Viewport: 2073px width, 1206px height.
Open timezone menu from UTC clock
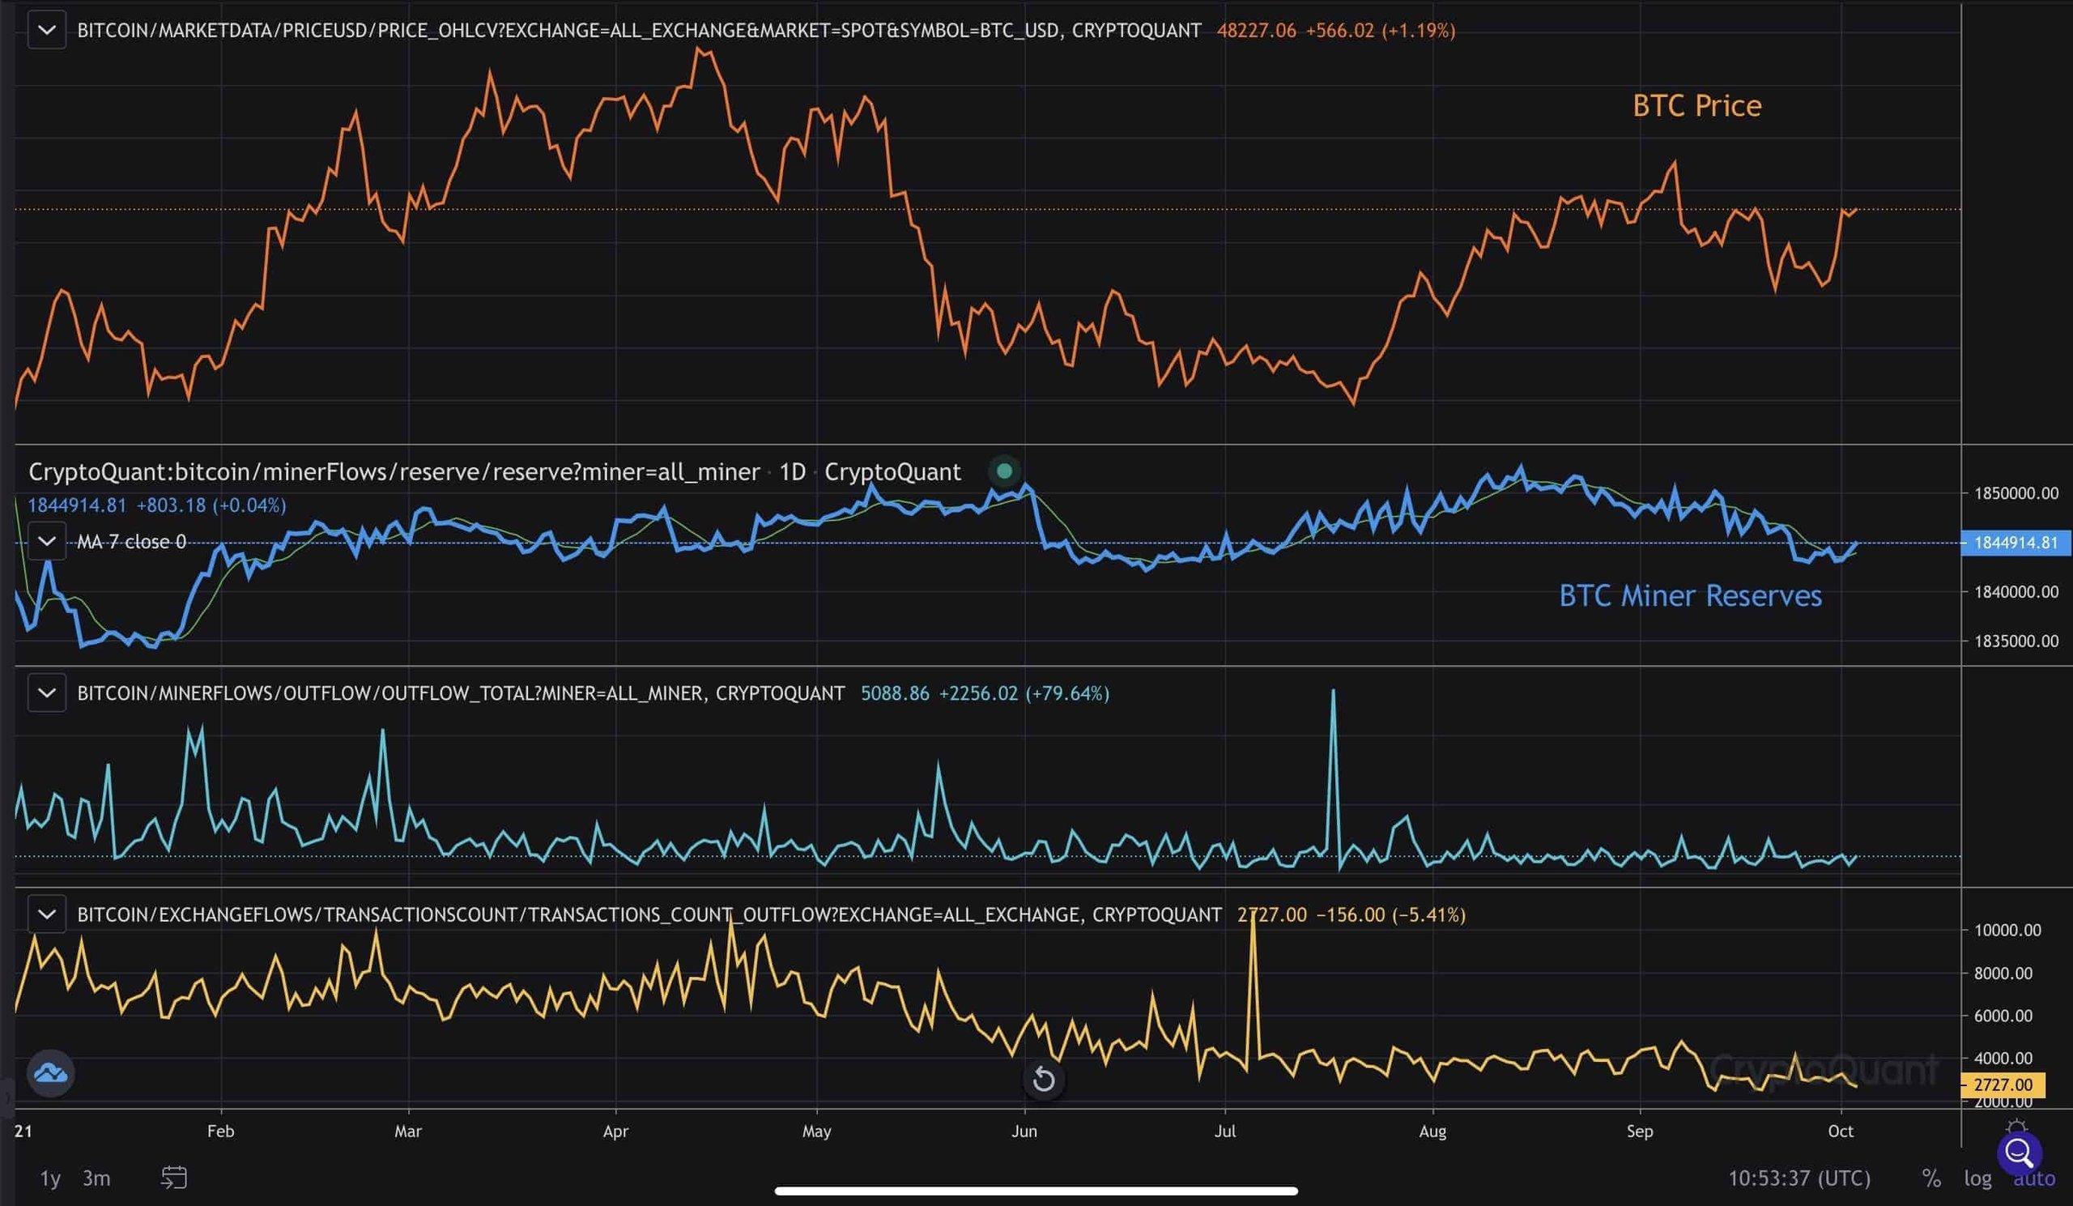[1799, 1178]
